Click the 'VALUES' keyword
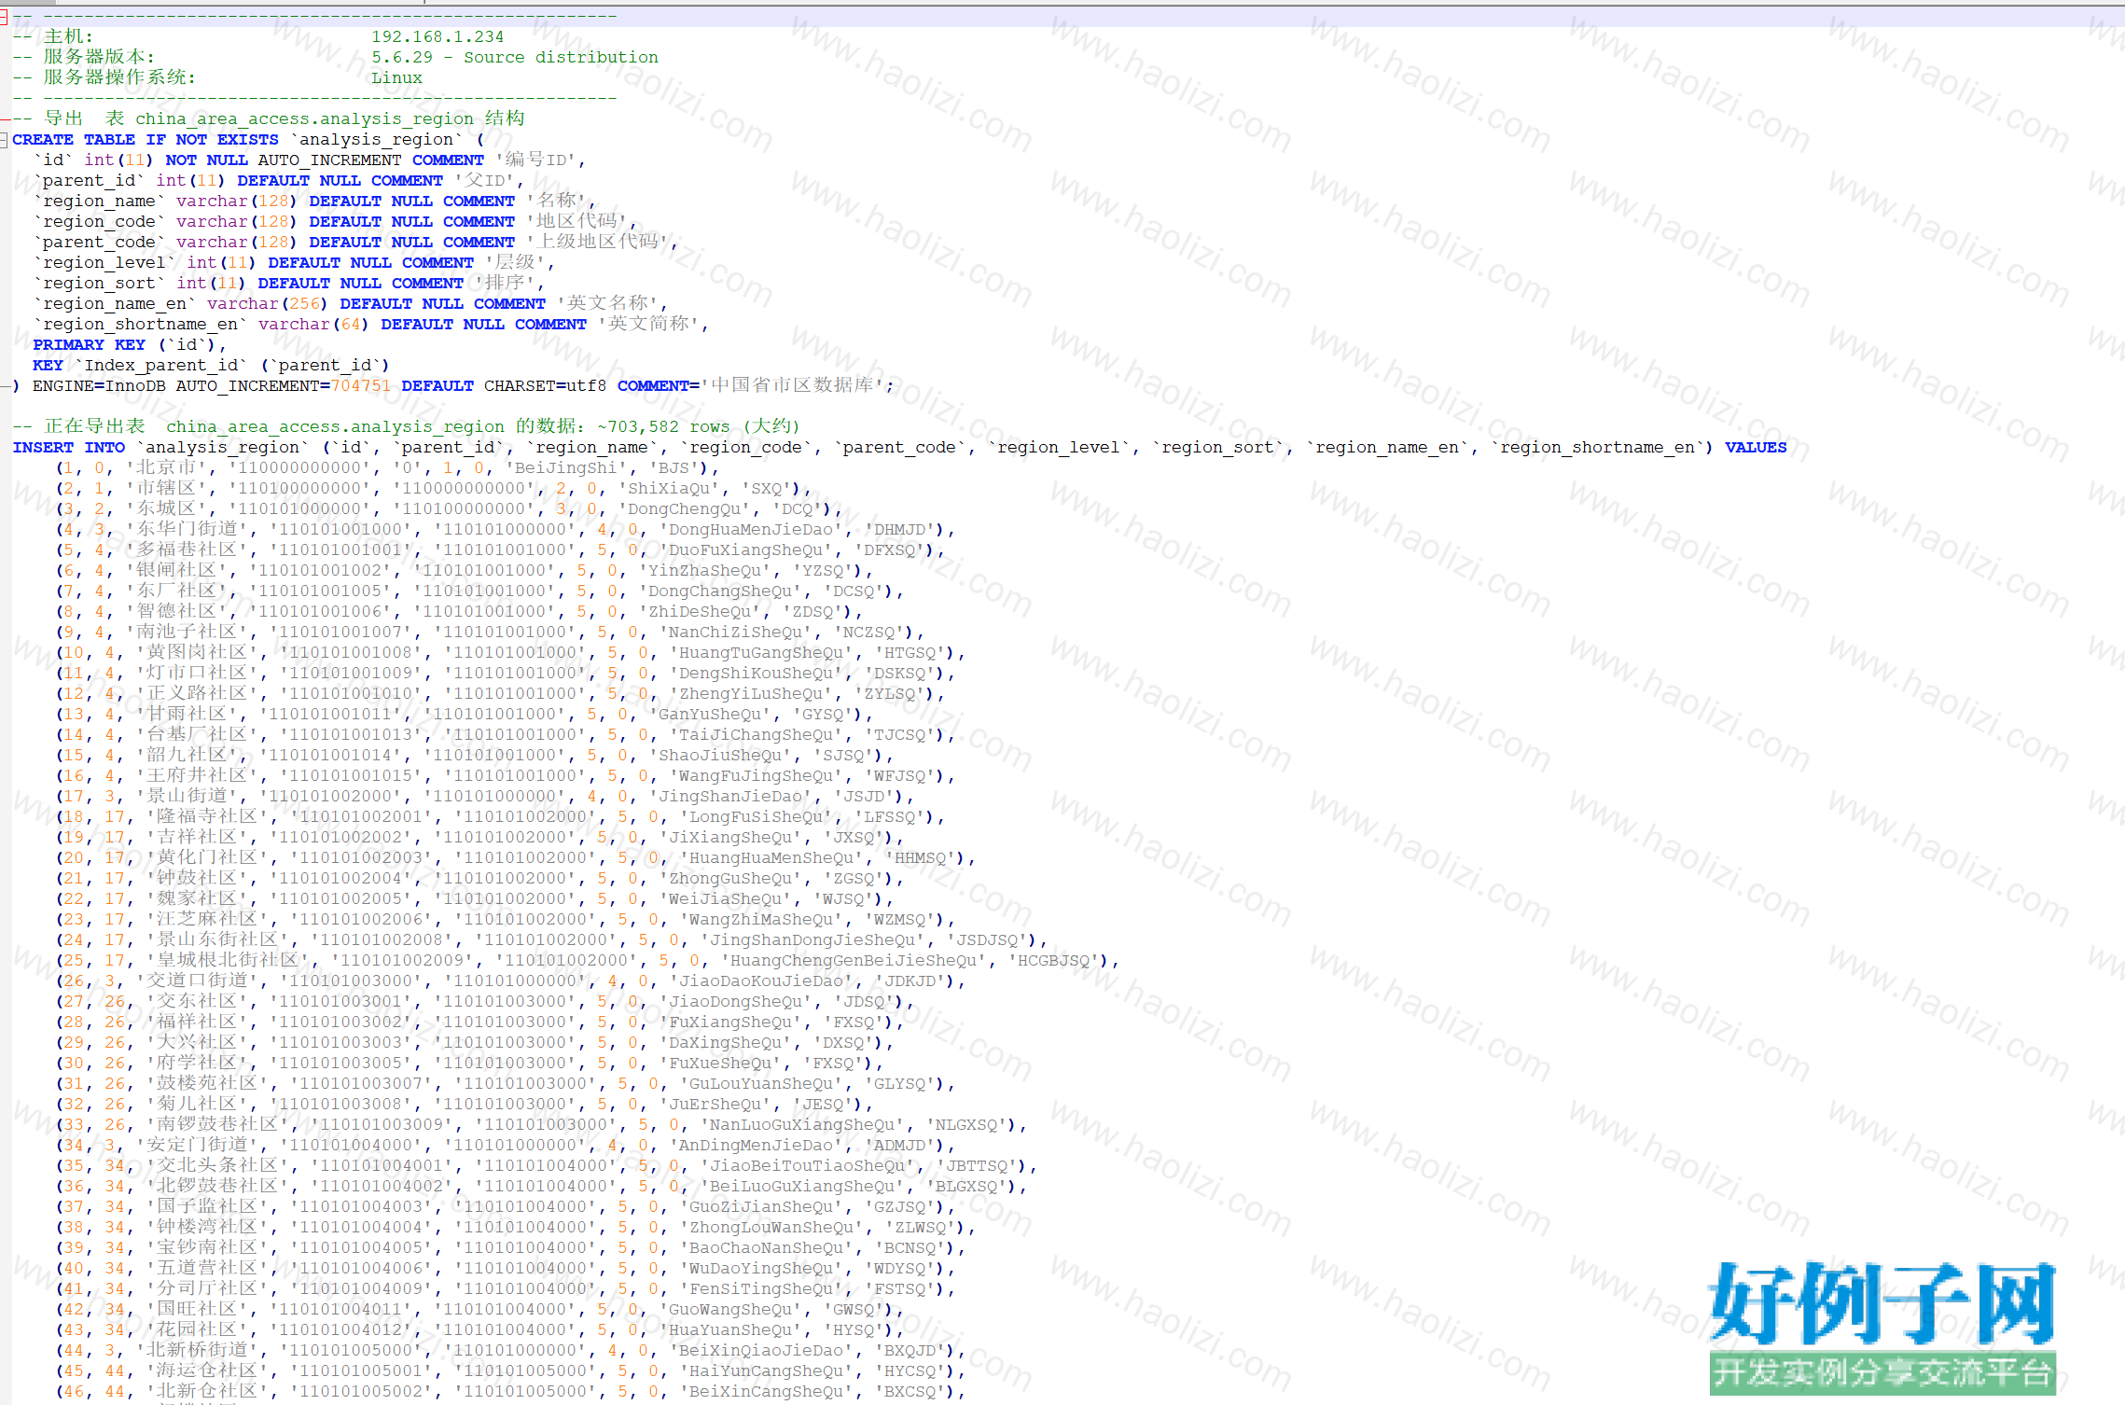Screen dimensions: 2125x1405 pos(1756,448)
